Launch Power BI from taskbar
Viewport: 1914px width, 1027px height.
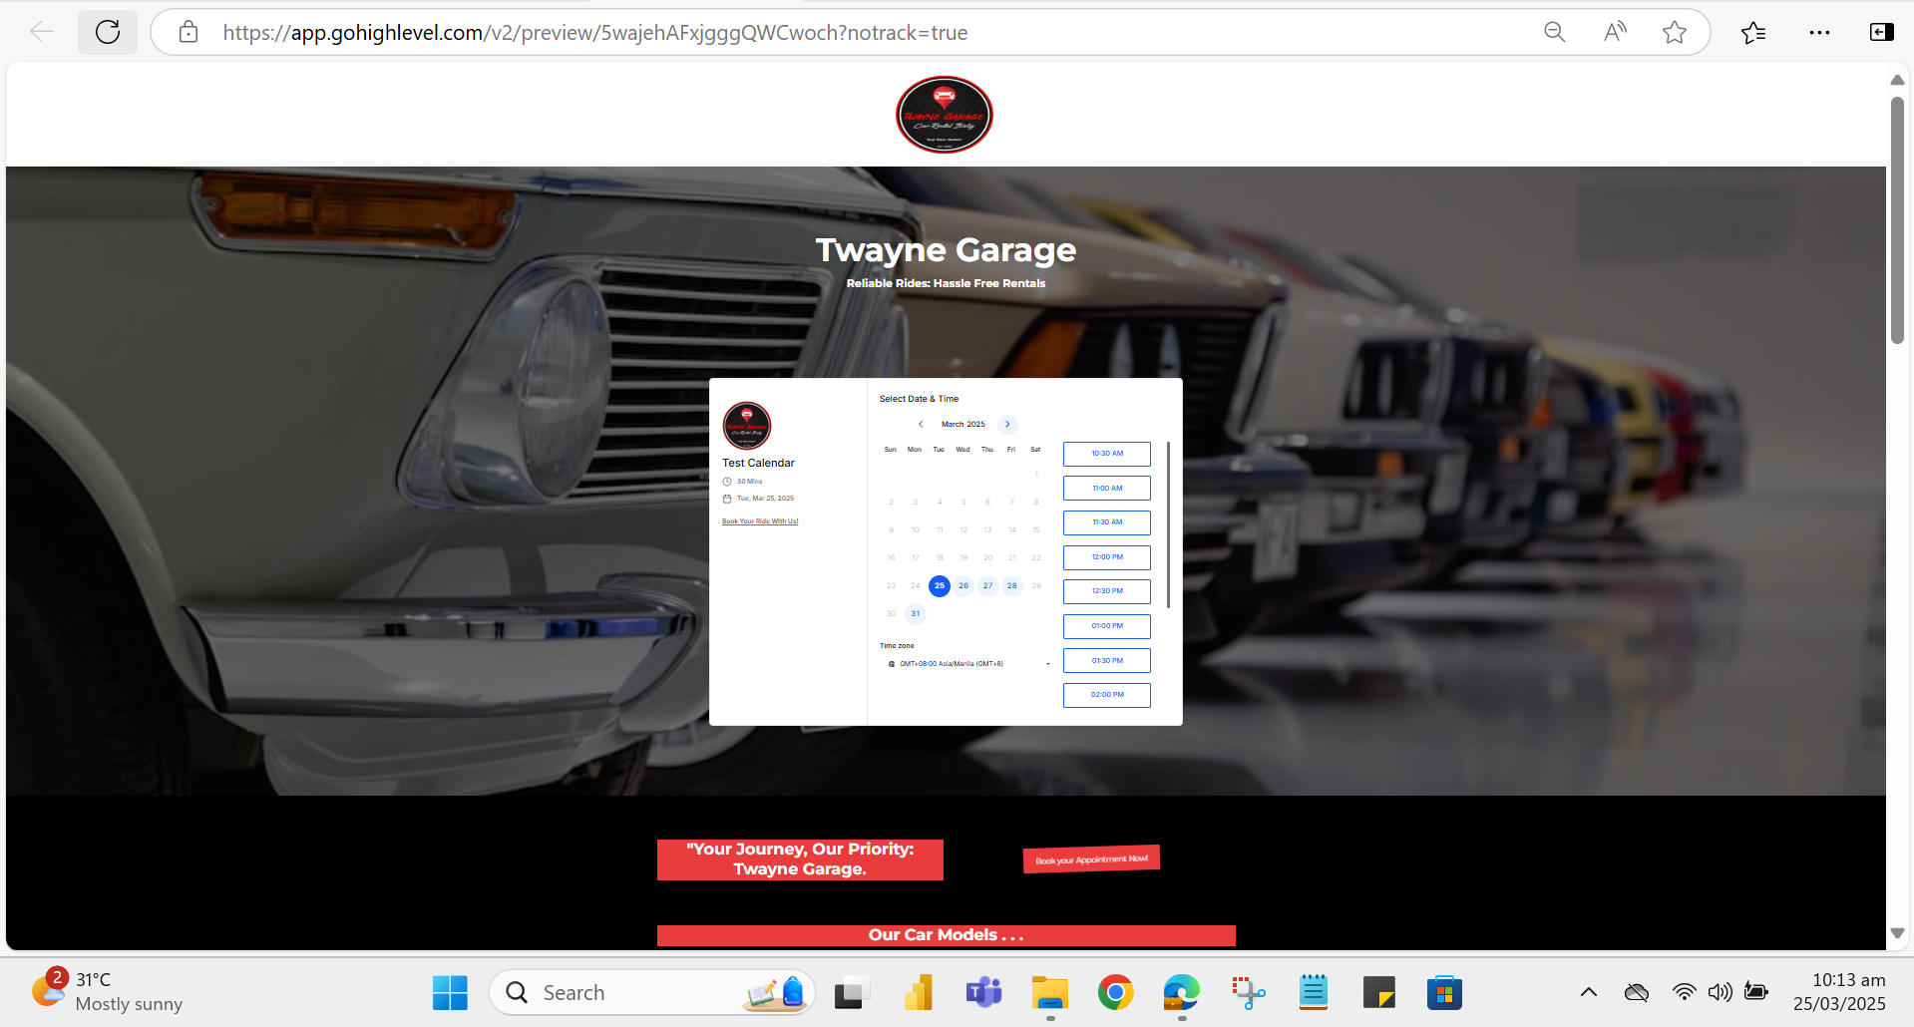pyautogui.click(x=918, y=992)
